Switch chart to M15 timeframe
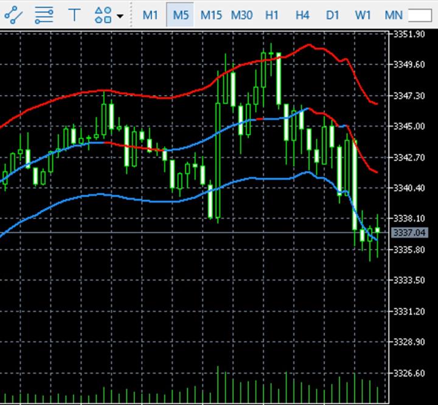 (x=211, y=15)
